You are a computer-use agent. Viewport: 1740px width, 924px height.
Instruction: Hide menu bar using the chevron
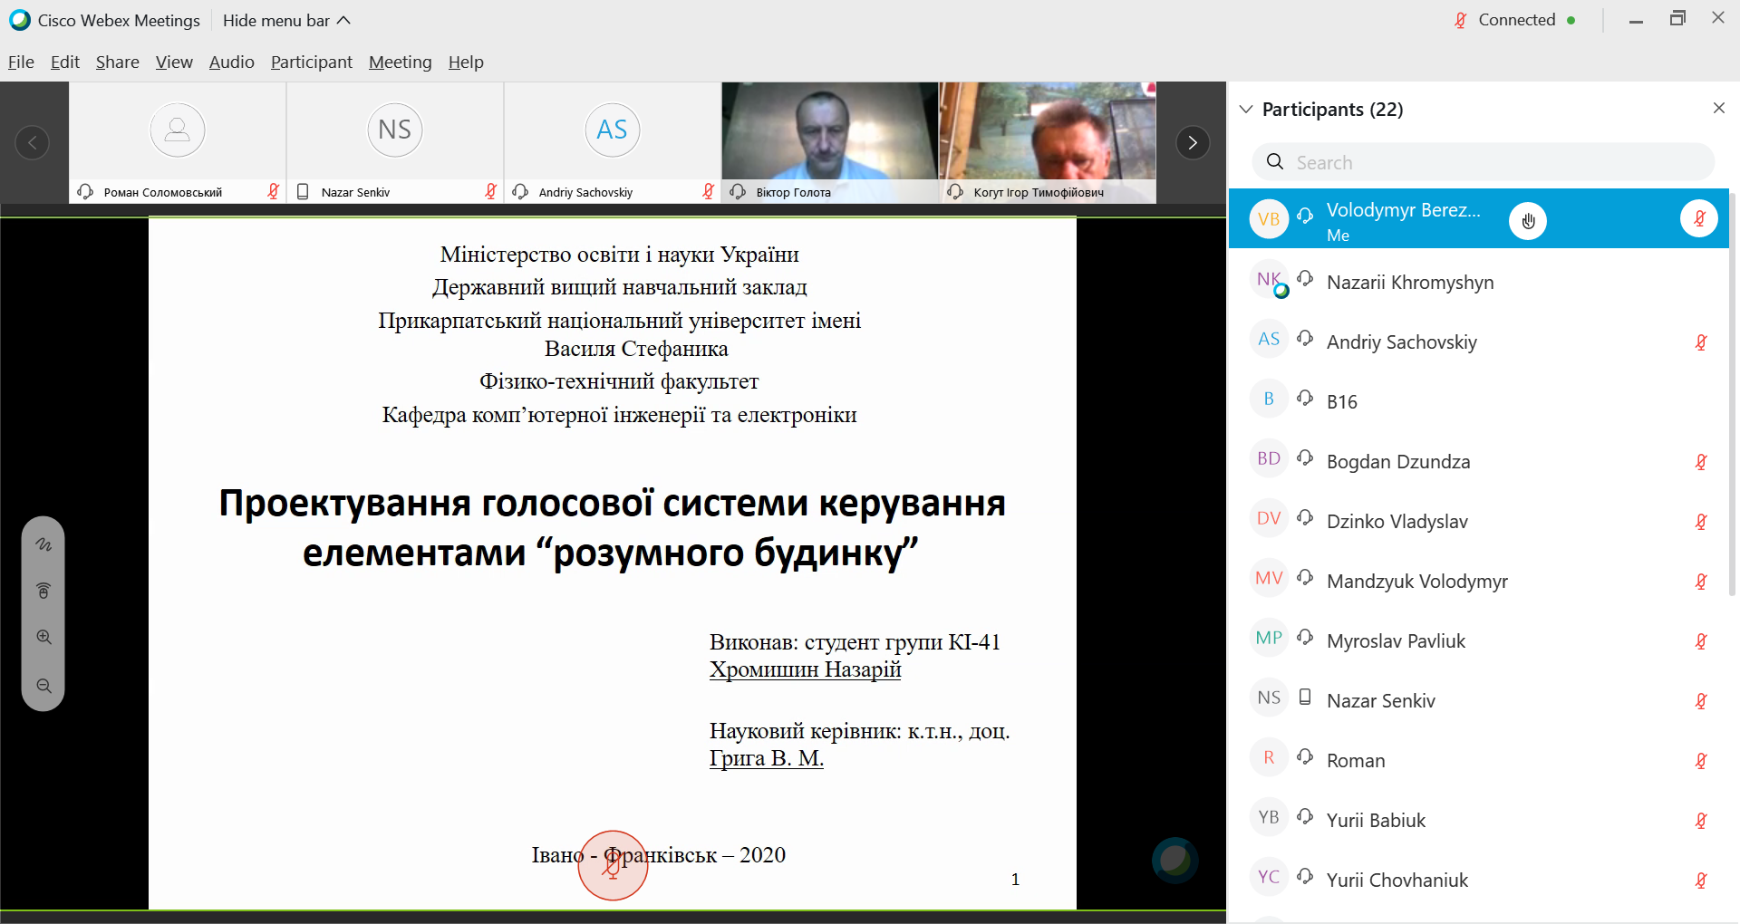click(x=343, y=20)
